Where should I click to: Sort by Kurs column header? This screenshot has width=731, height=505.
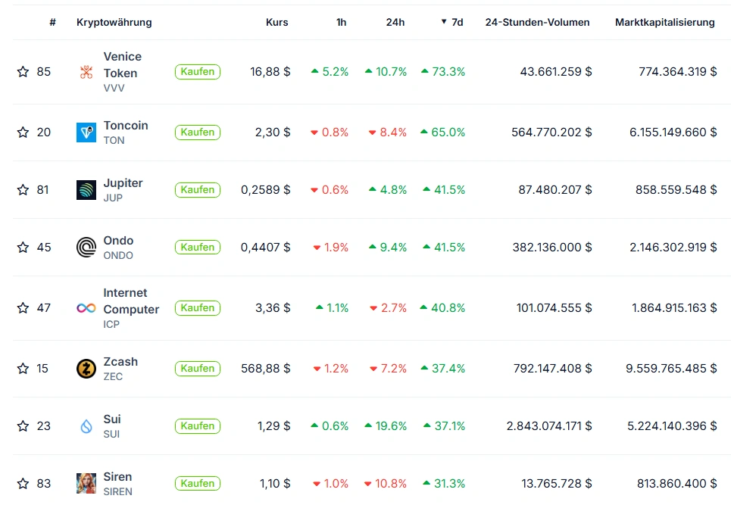point(277,23)
